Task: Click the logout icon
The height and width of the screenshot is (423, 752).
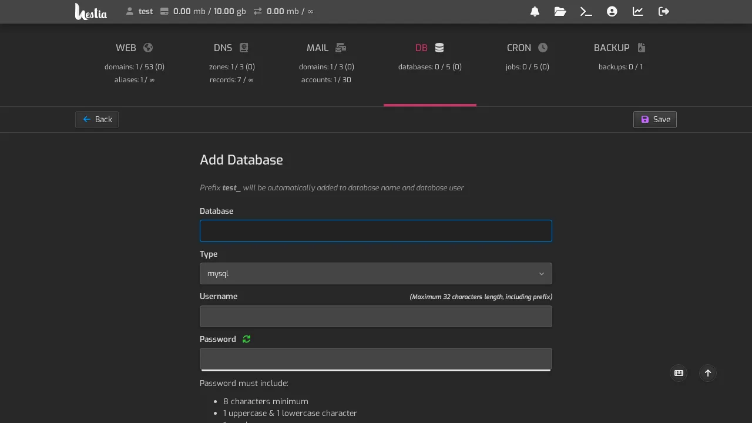Action: (664, 11)
